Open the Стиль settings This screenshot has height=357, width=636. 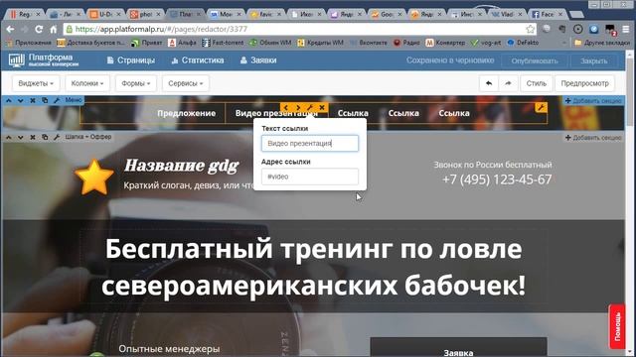pos(537,83)
